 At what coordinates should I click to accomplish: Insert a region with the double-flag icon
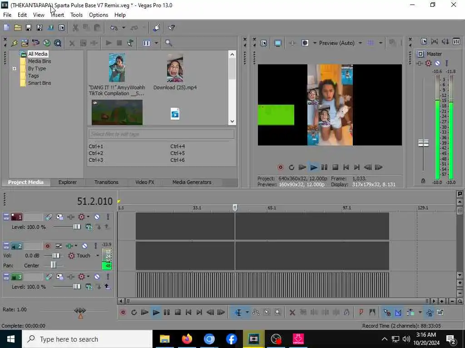point(372,312)
